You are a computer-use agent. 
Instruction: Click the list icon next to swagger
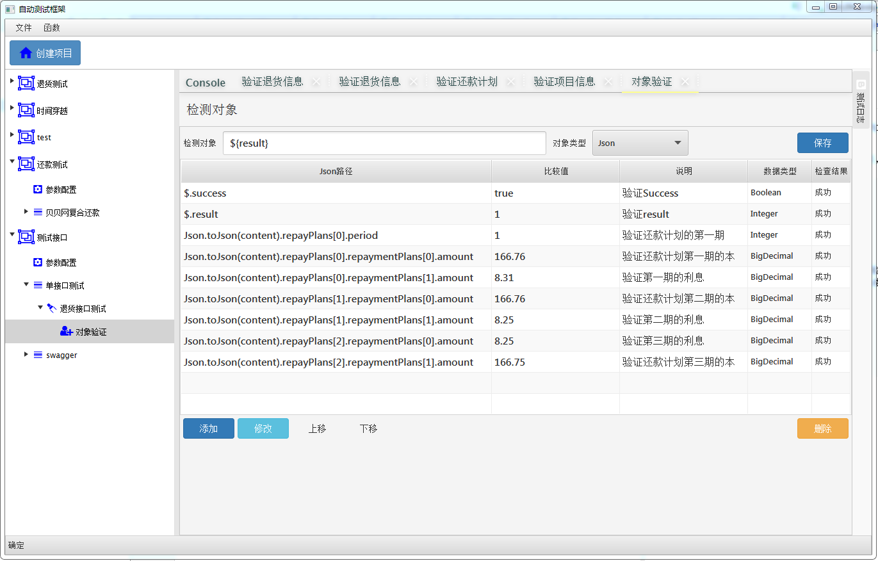[38, 354]
